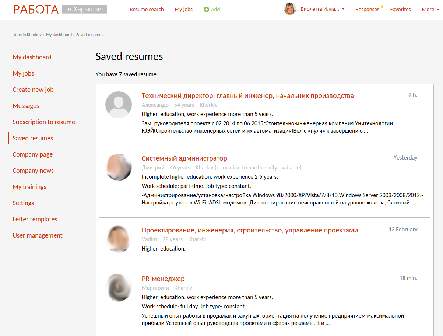Open the Системный администратор resume

tap(184, 158)
